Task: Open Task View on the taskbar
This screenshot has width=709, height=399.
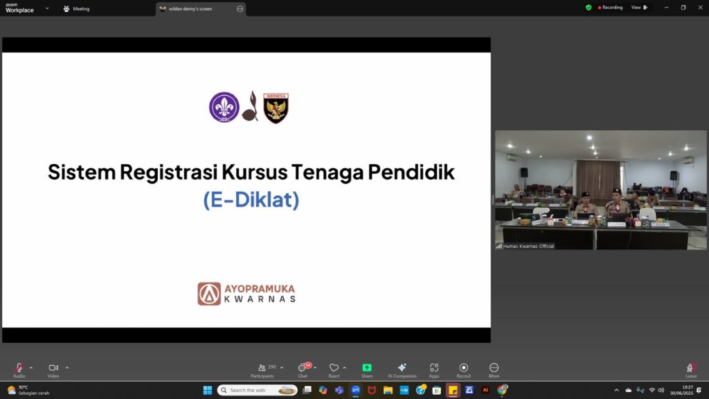Action: click(x=307, y=390)
